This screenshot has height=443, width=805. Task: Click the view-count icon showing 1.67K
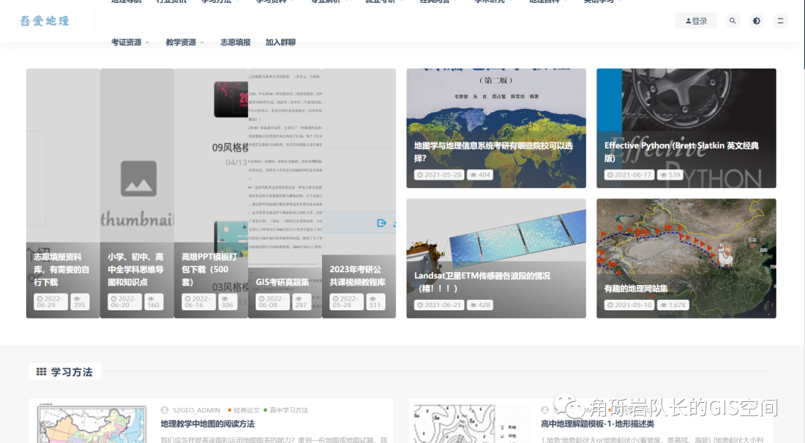click(663, 304)
